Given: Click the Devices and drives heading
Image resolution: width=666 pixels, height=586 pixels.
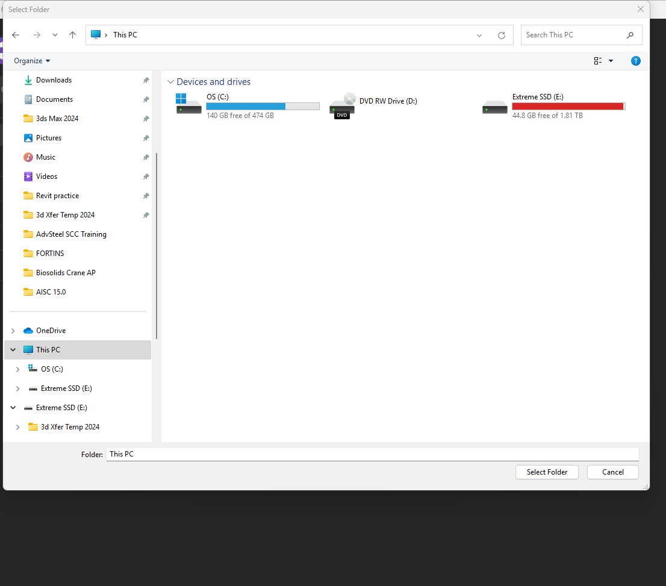Looking at the screenshot, I should [x=213, y=81].
